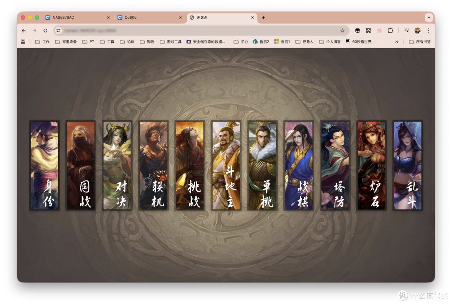Bookmark this page with the star icon
The height and width of the screenshot is (305, 452).
click(x=342, y=31)
